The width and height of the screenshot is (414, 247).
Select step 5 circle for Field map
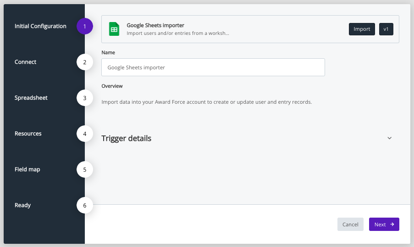[85, 169]
